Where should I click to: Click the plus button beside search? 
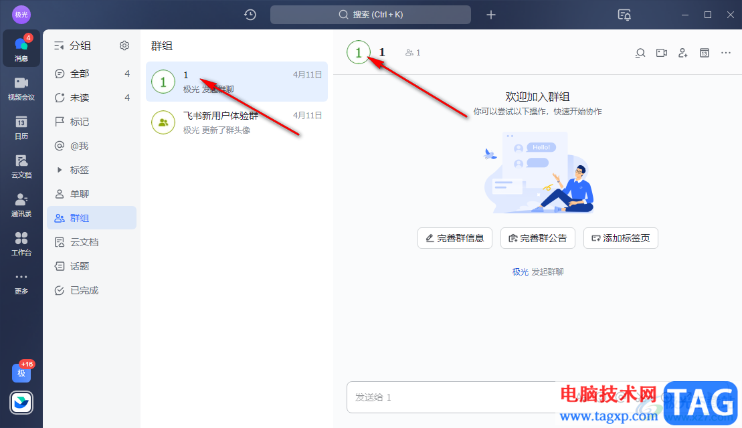pos(491,15)
